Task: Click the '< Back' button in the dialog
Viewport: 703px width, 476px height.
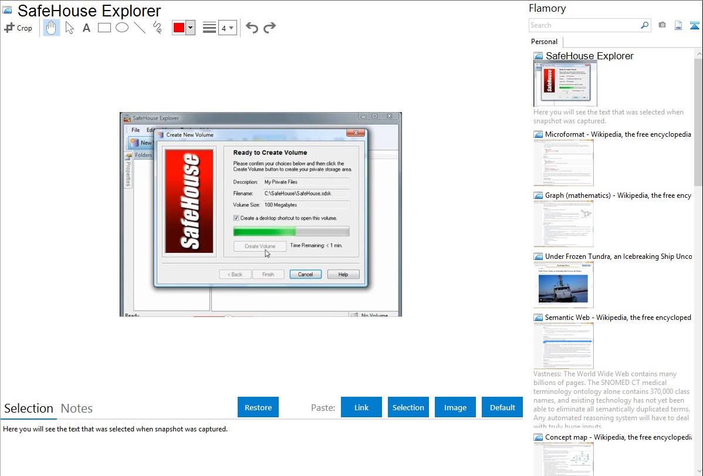Action: point(235,274)
